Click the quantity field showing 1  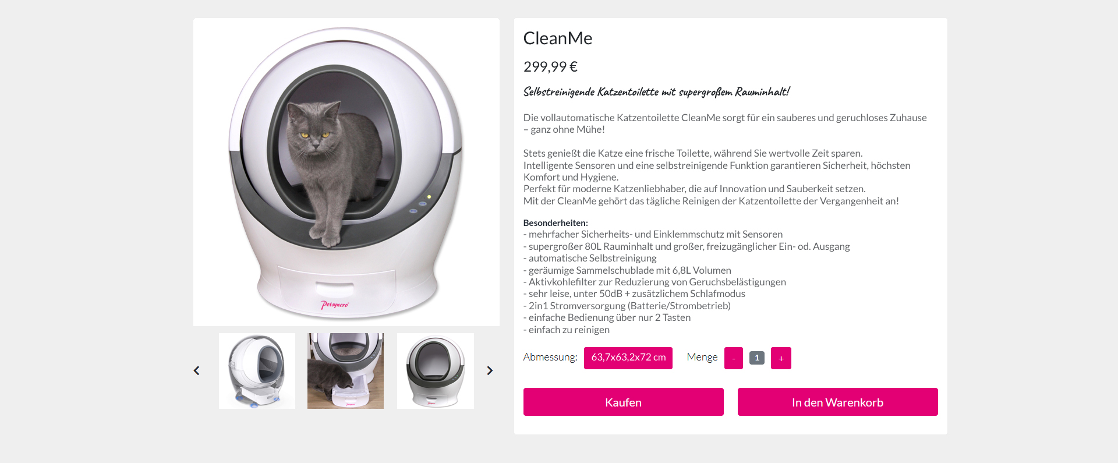point(757,358)
